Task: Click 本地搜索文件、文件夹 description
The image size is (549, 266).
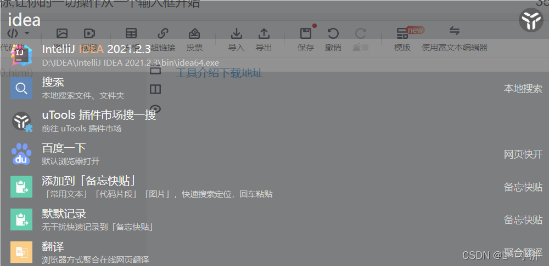Action: [83, 96]
